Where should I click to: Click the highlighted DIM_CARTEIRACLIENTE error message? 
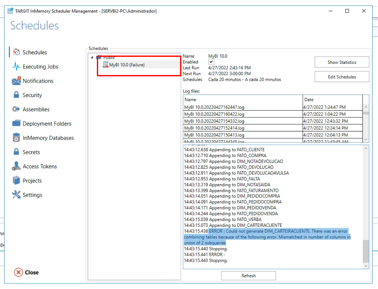point(267,237)
